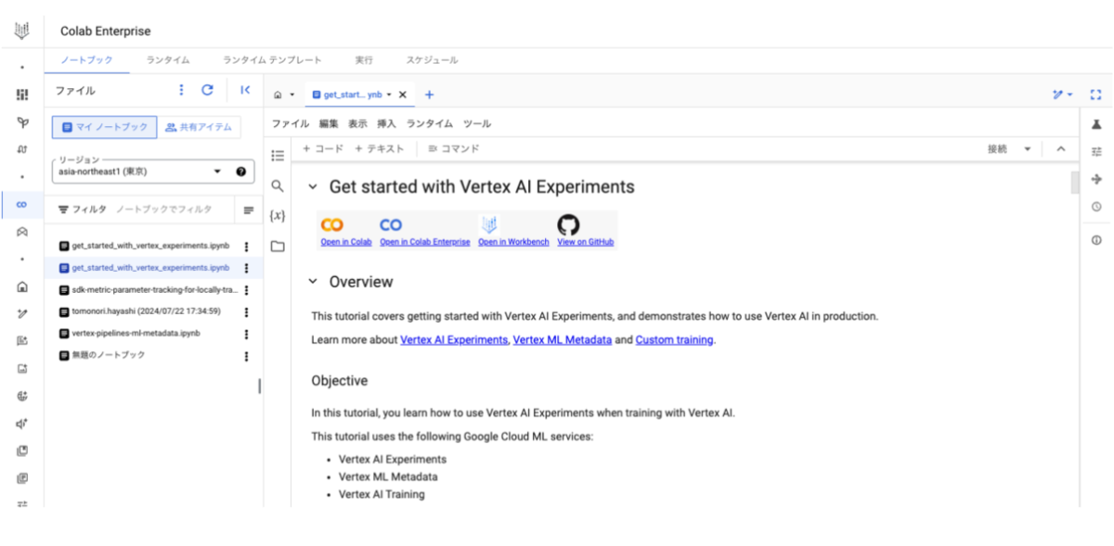Open the list view options icon beside filter

249,210
